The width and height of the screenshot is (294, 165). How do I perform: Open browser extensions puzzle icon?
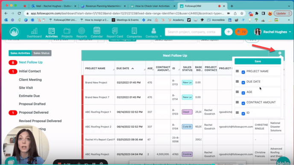[x=257, y=13]
